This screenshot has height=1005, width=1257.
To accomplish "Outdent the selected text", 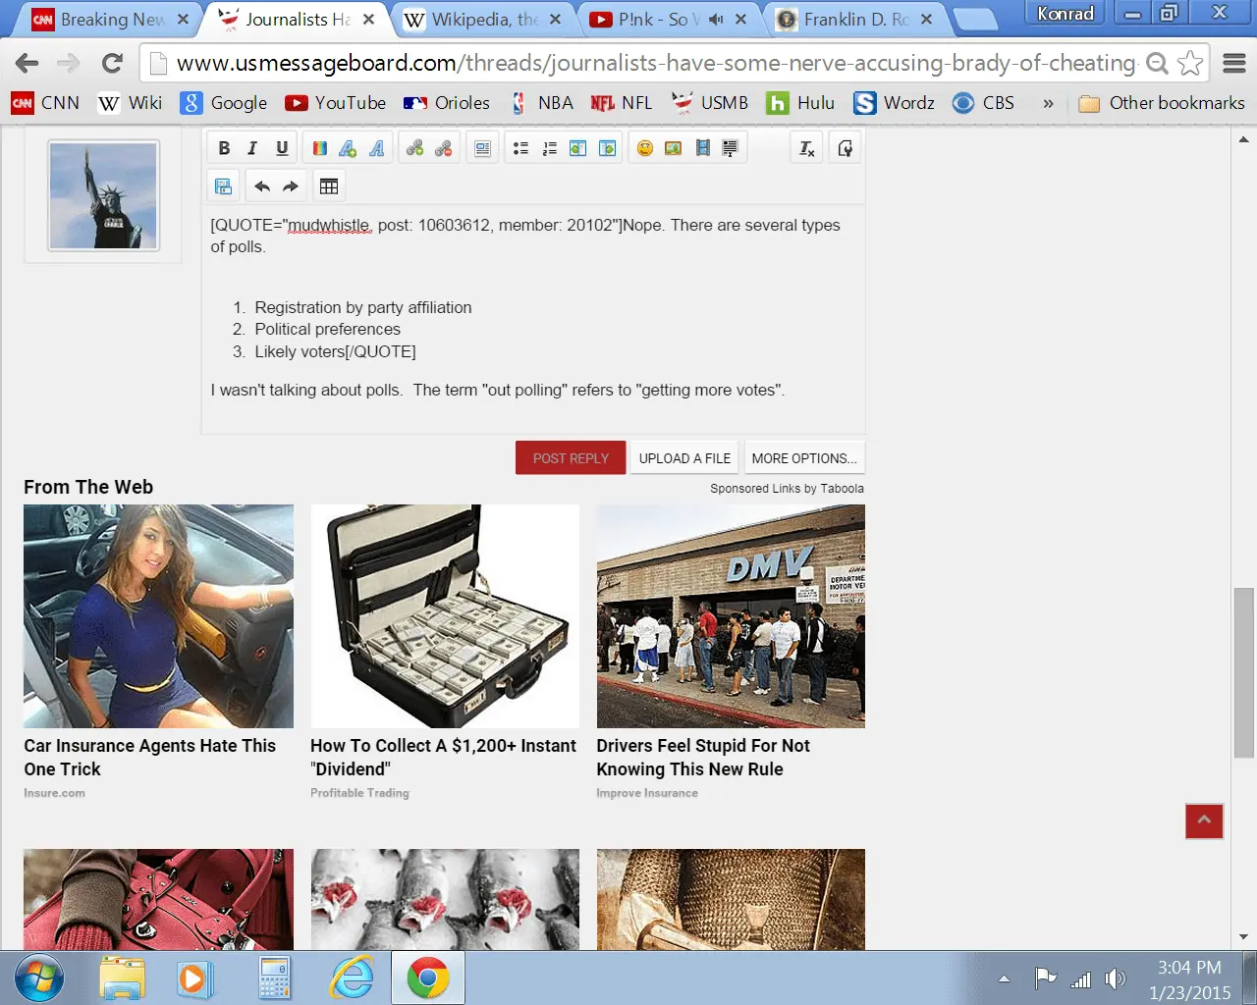I will tap(578, 148).
